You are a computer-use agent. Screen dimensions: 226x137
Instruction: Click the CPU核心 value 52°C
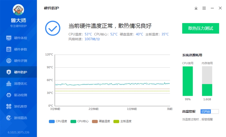pos(114,34)
